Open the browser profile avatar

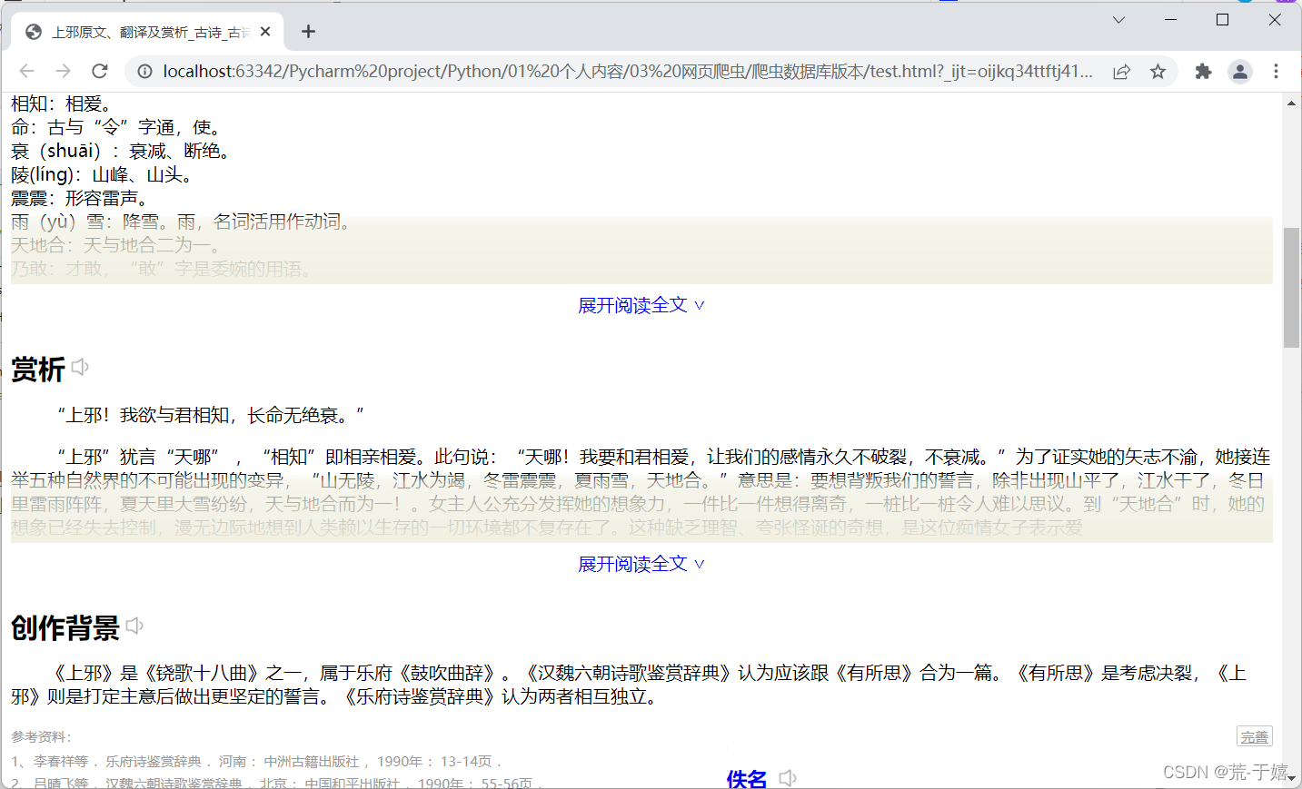click(1239, 71)
